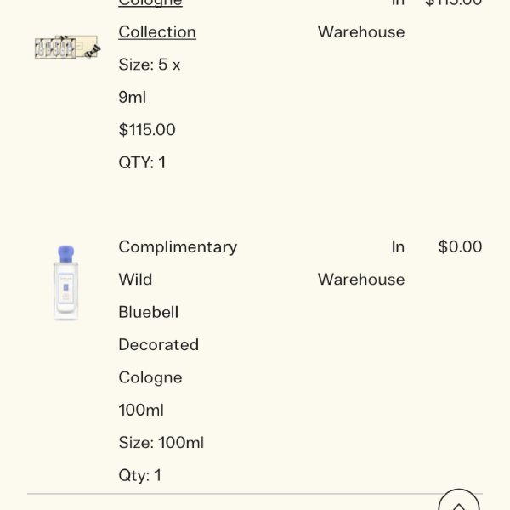
Task: Select the $0.00 price
Action: pos(460,246)
